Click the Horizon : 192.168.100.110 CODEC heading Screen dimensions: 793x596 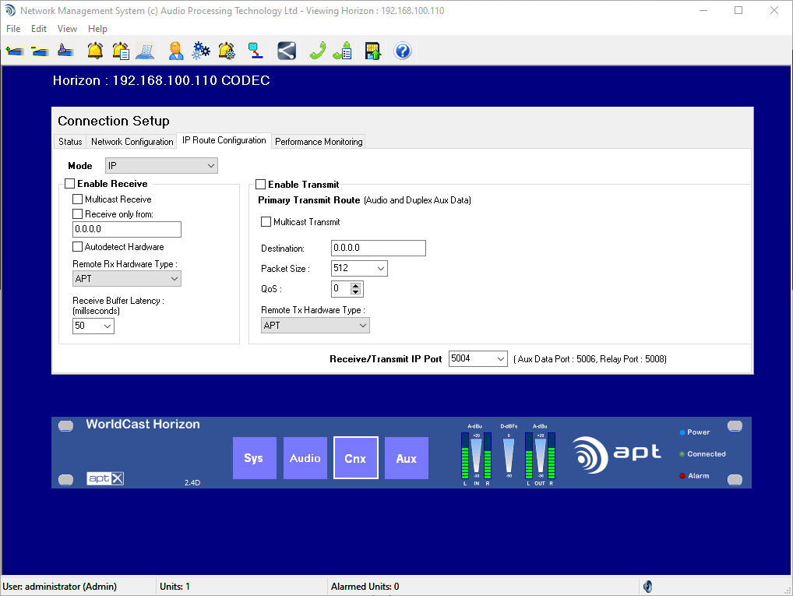point(161,80)
